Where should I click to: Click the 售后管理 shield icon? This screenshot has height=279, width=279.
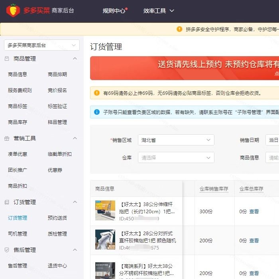7,250
